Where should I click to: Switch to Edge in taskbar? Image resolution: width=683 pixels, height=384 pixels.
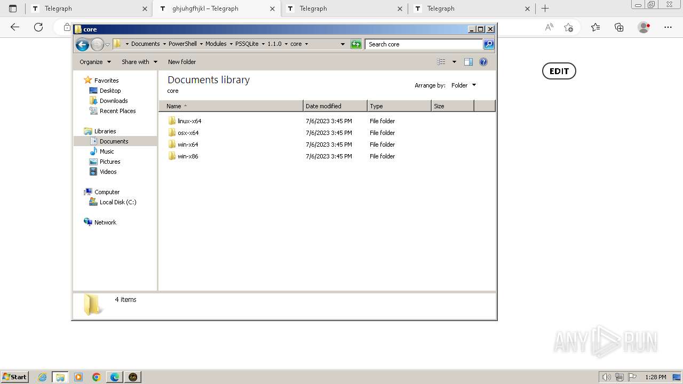(115, 377)
